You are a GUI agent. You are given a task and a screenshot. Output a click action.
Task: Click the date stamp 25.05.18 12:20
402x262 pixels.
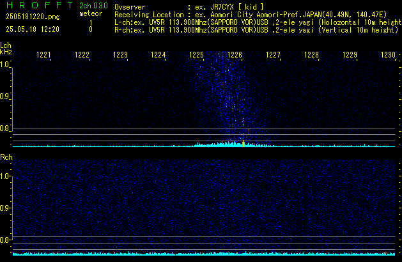click(x=33, y=29)
